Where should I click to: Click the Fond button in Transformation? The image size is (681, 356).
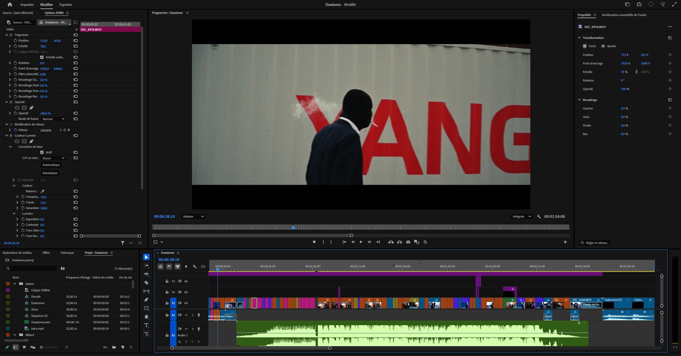tap(589, 46)
